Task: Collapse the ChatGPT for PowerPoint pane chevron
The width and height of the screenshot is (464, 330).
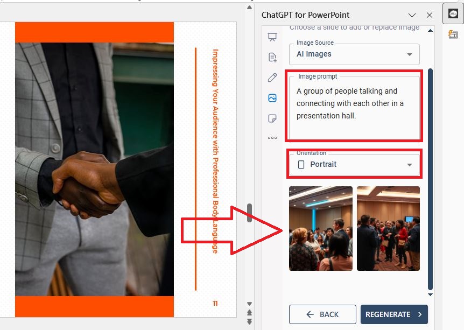Action: 412,15
